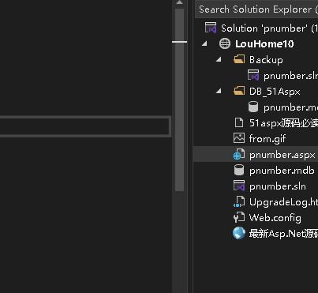Click the UpgradeLog file icon
This screenshot has width=318, height=293.
[x=239, y=202]
